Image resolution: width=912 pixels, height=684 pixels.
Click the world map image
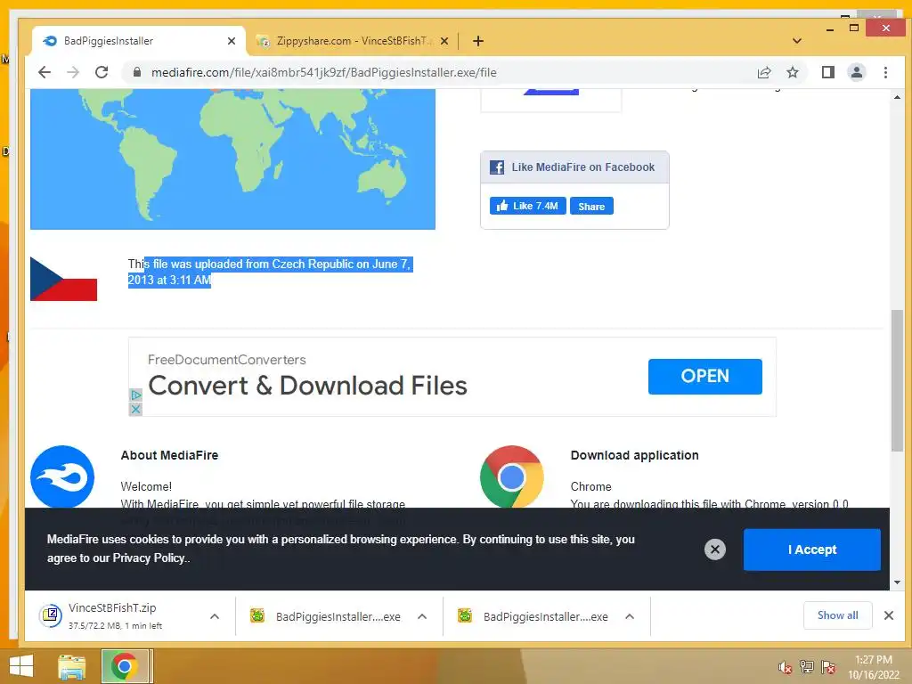coord(232,159)
